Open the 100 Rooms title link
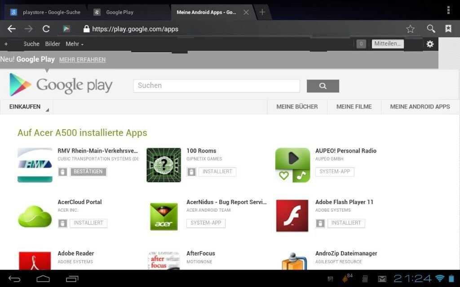Image resolution: width=460 pixels, height=287 pixels. pyautogui.click(x=201, y=151)
